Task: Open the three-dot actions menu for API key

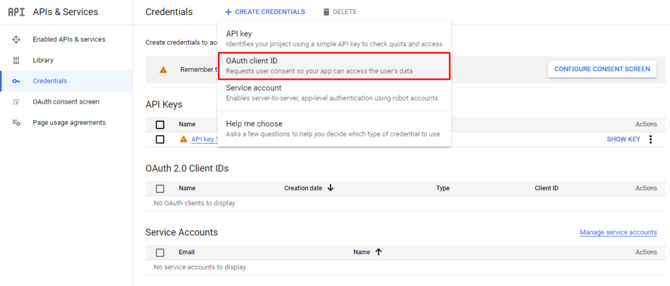Action: pos(651,139)
